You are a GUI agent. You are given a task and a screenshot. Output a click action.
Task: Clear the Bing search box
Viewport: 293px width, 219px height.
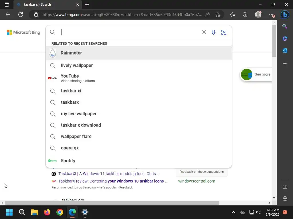pyautogui.click(x=204, y=32)
